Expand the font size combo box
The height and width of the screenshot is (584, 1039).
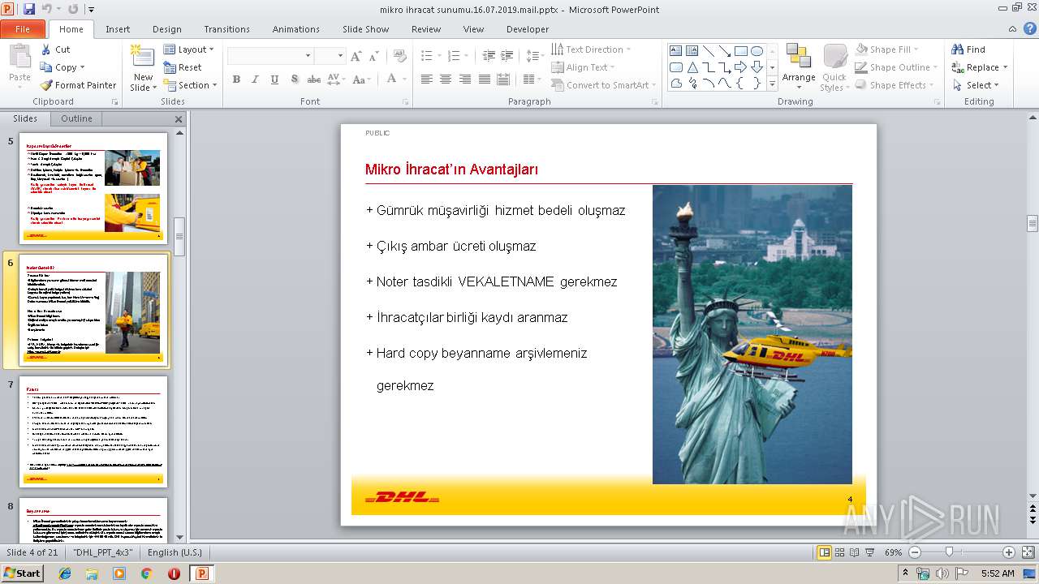[341, 56]
